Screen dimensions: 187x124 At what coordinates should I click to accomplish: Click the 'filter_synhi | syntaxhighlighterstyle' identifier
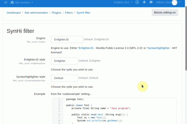click(29, 81)
